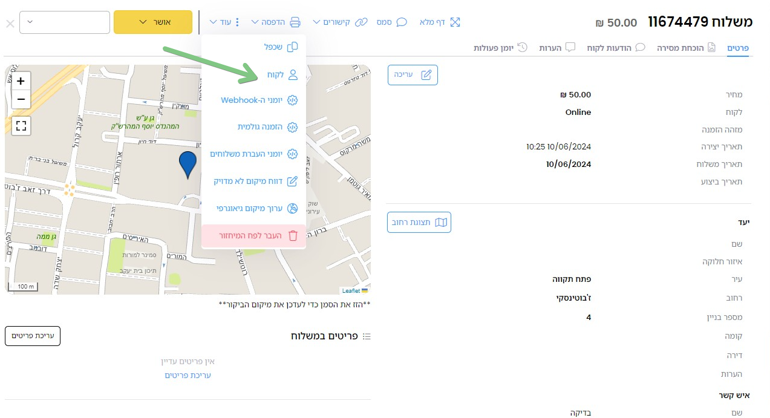This screenshot has height=418, width=770.
Task: Zoom in on the map
Action: click(21, 81)
